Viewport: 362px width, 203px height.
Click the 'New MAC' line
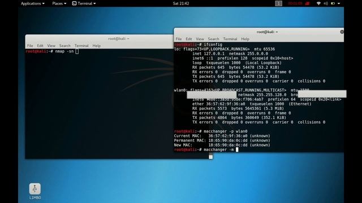[x=222, y=145]
